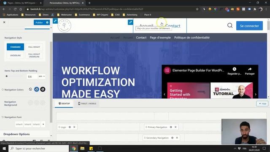Click the Publier button

[x=39, y=22]
